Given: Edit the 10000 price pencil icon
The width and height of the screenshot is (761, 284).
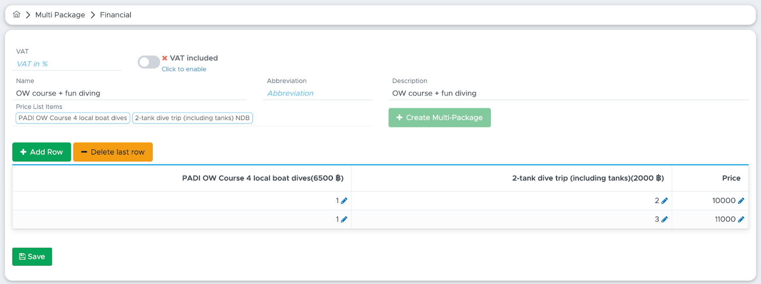Looking at the screenshot, I should (741, 201).
